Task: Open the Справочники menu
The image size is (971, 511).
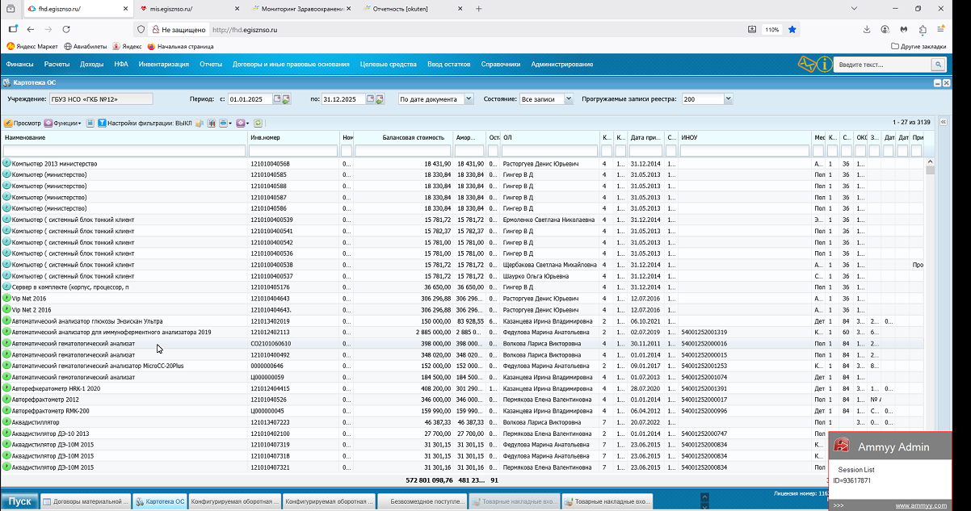Action: coord(500,64)
